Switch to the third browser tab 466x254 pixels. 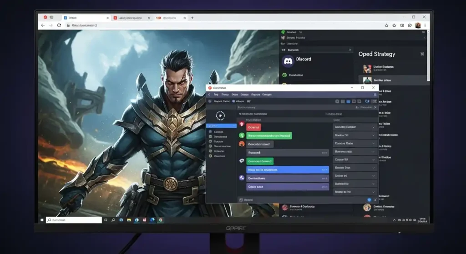click(171, 18)
